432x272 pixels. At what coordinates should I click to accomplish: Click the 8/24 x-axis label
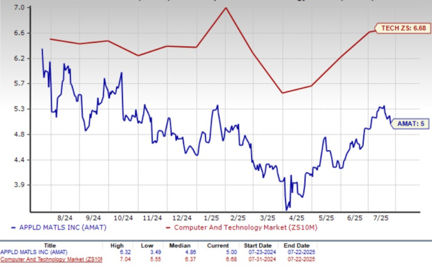click(x=65, y=218)
